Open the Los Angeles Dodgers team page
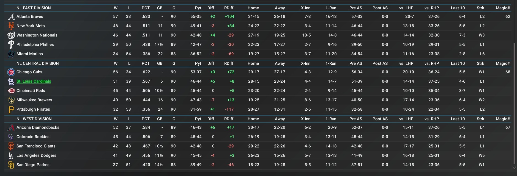 [36, 155]
